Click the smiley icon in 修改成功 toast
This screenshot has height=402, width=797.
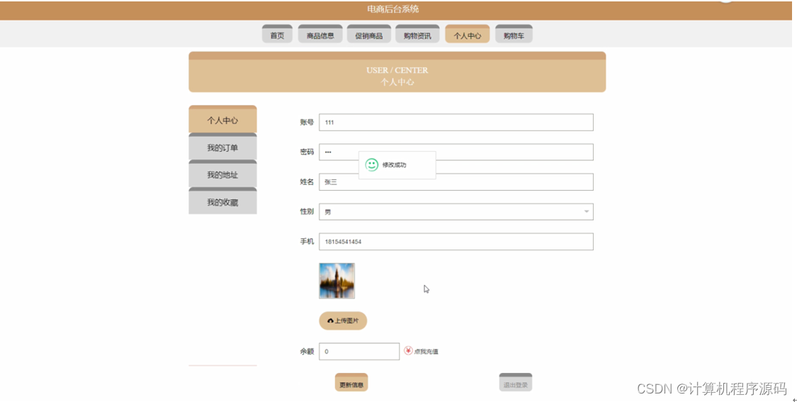(x=371, y=165)
